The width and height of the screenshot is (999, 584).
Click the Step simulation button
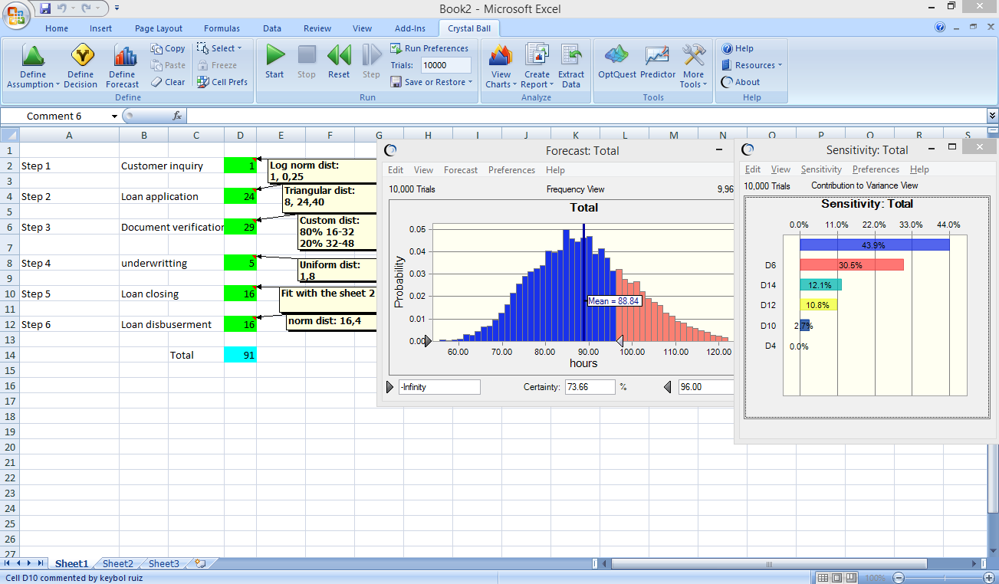pos(371,62)
